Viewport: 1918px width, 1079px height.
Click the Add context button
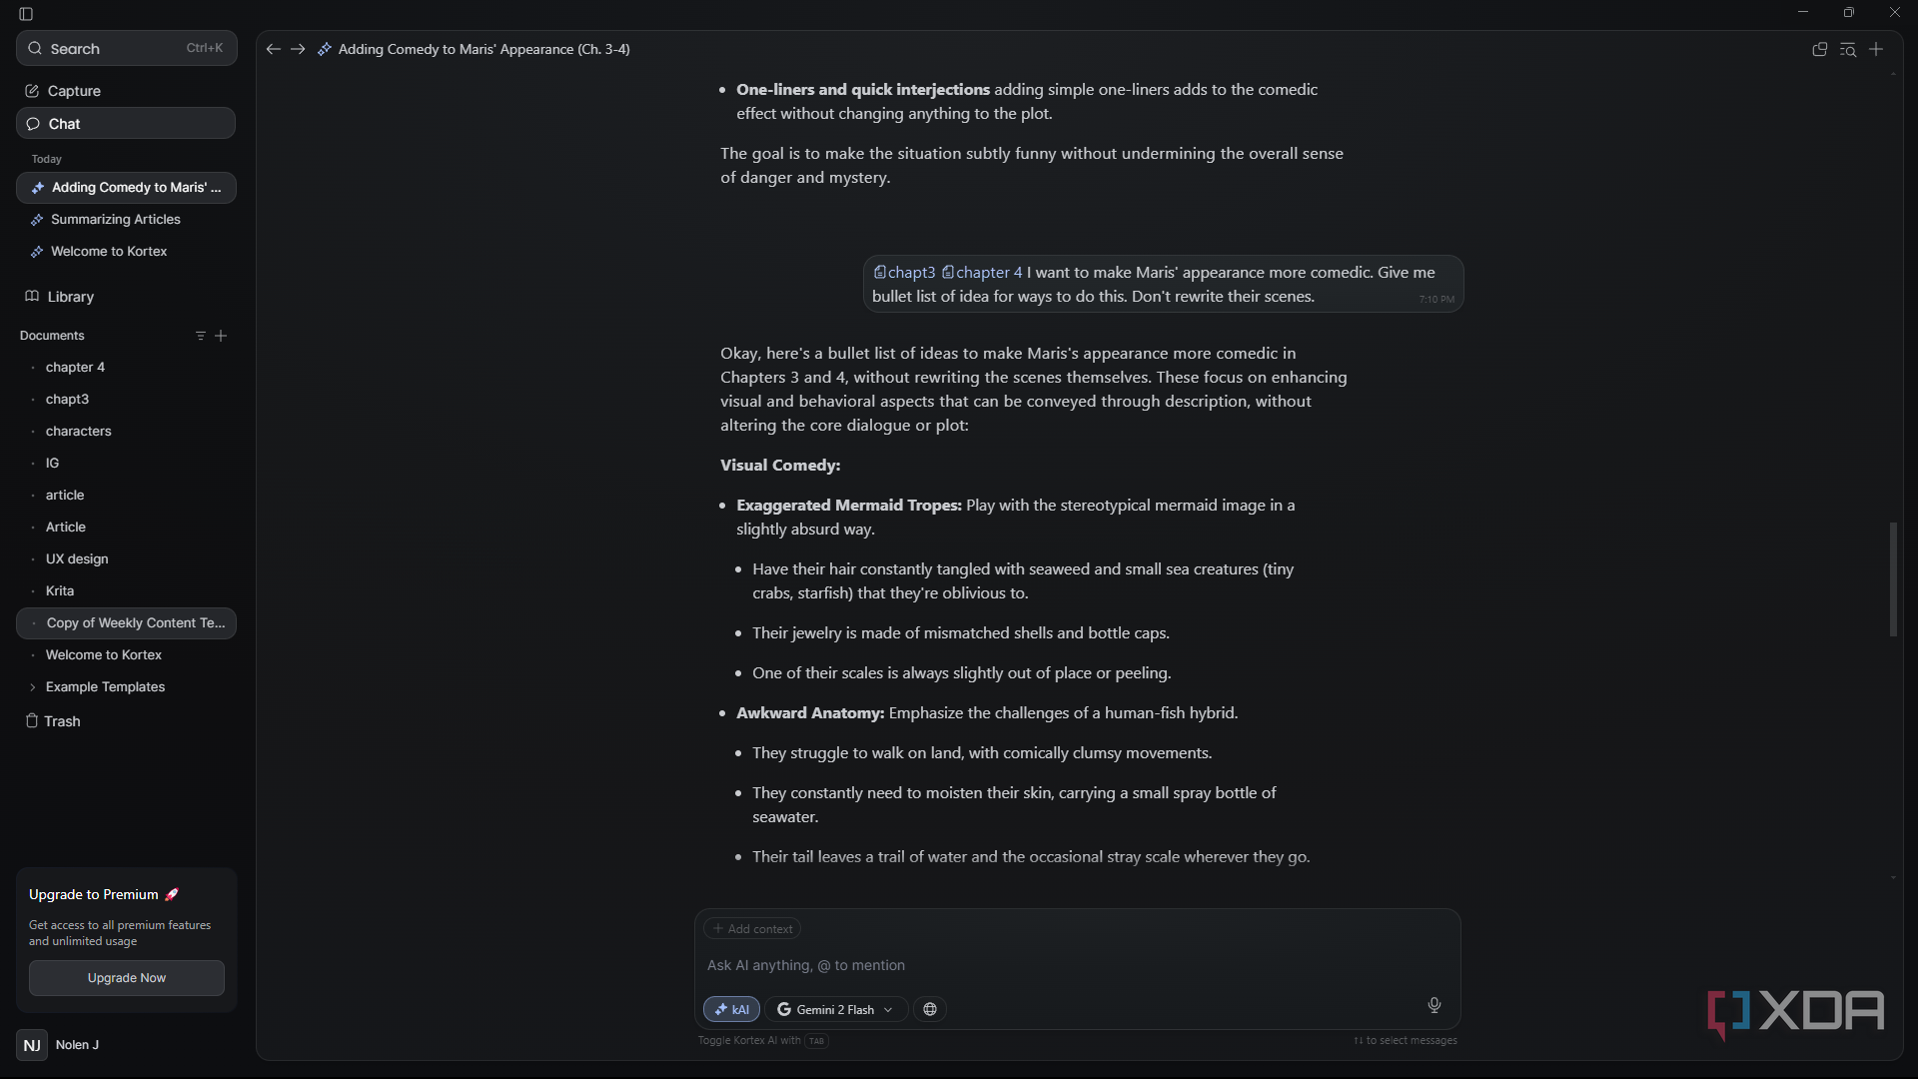click(x=752, y=929)
